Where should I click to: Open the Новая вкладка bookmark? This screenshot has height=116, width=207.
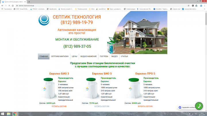coord(129,9)
